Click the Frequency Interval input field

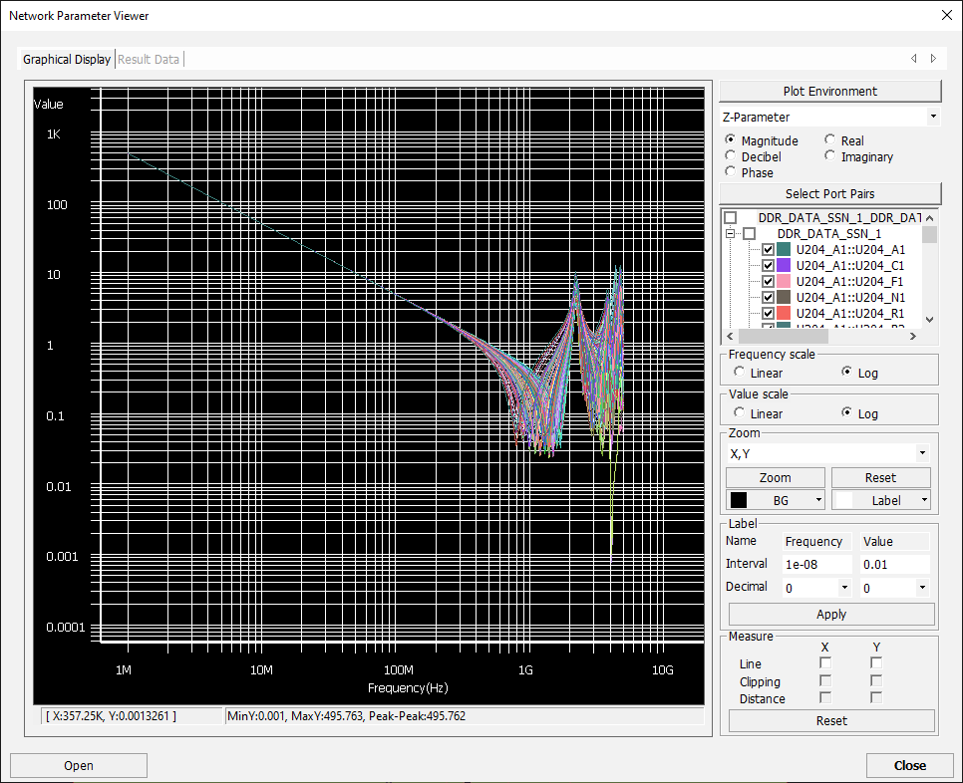(x=815, y=564)
